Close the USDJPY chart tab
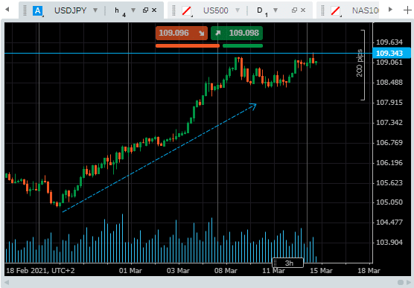The image size is (414, 288). pyautogui.click(x=154, y=10)
